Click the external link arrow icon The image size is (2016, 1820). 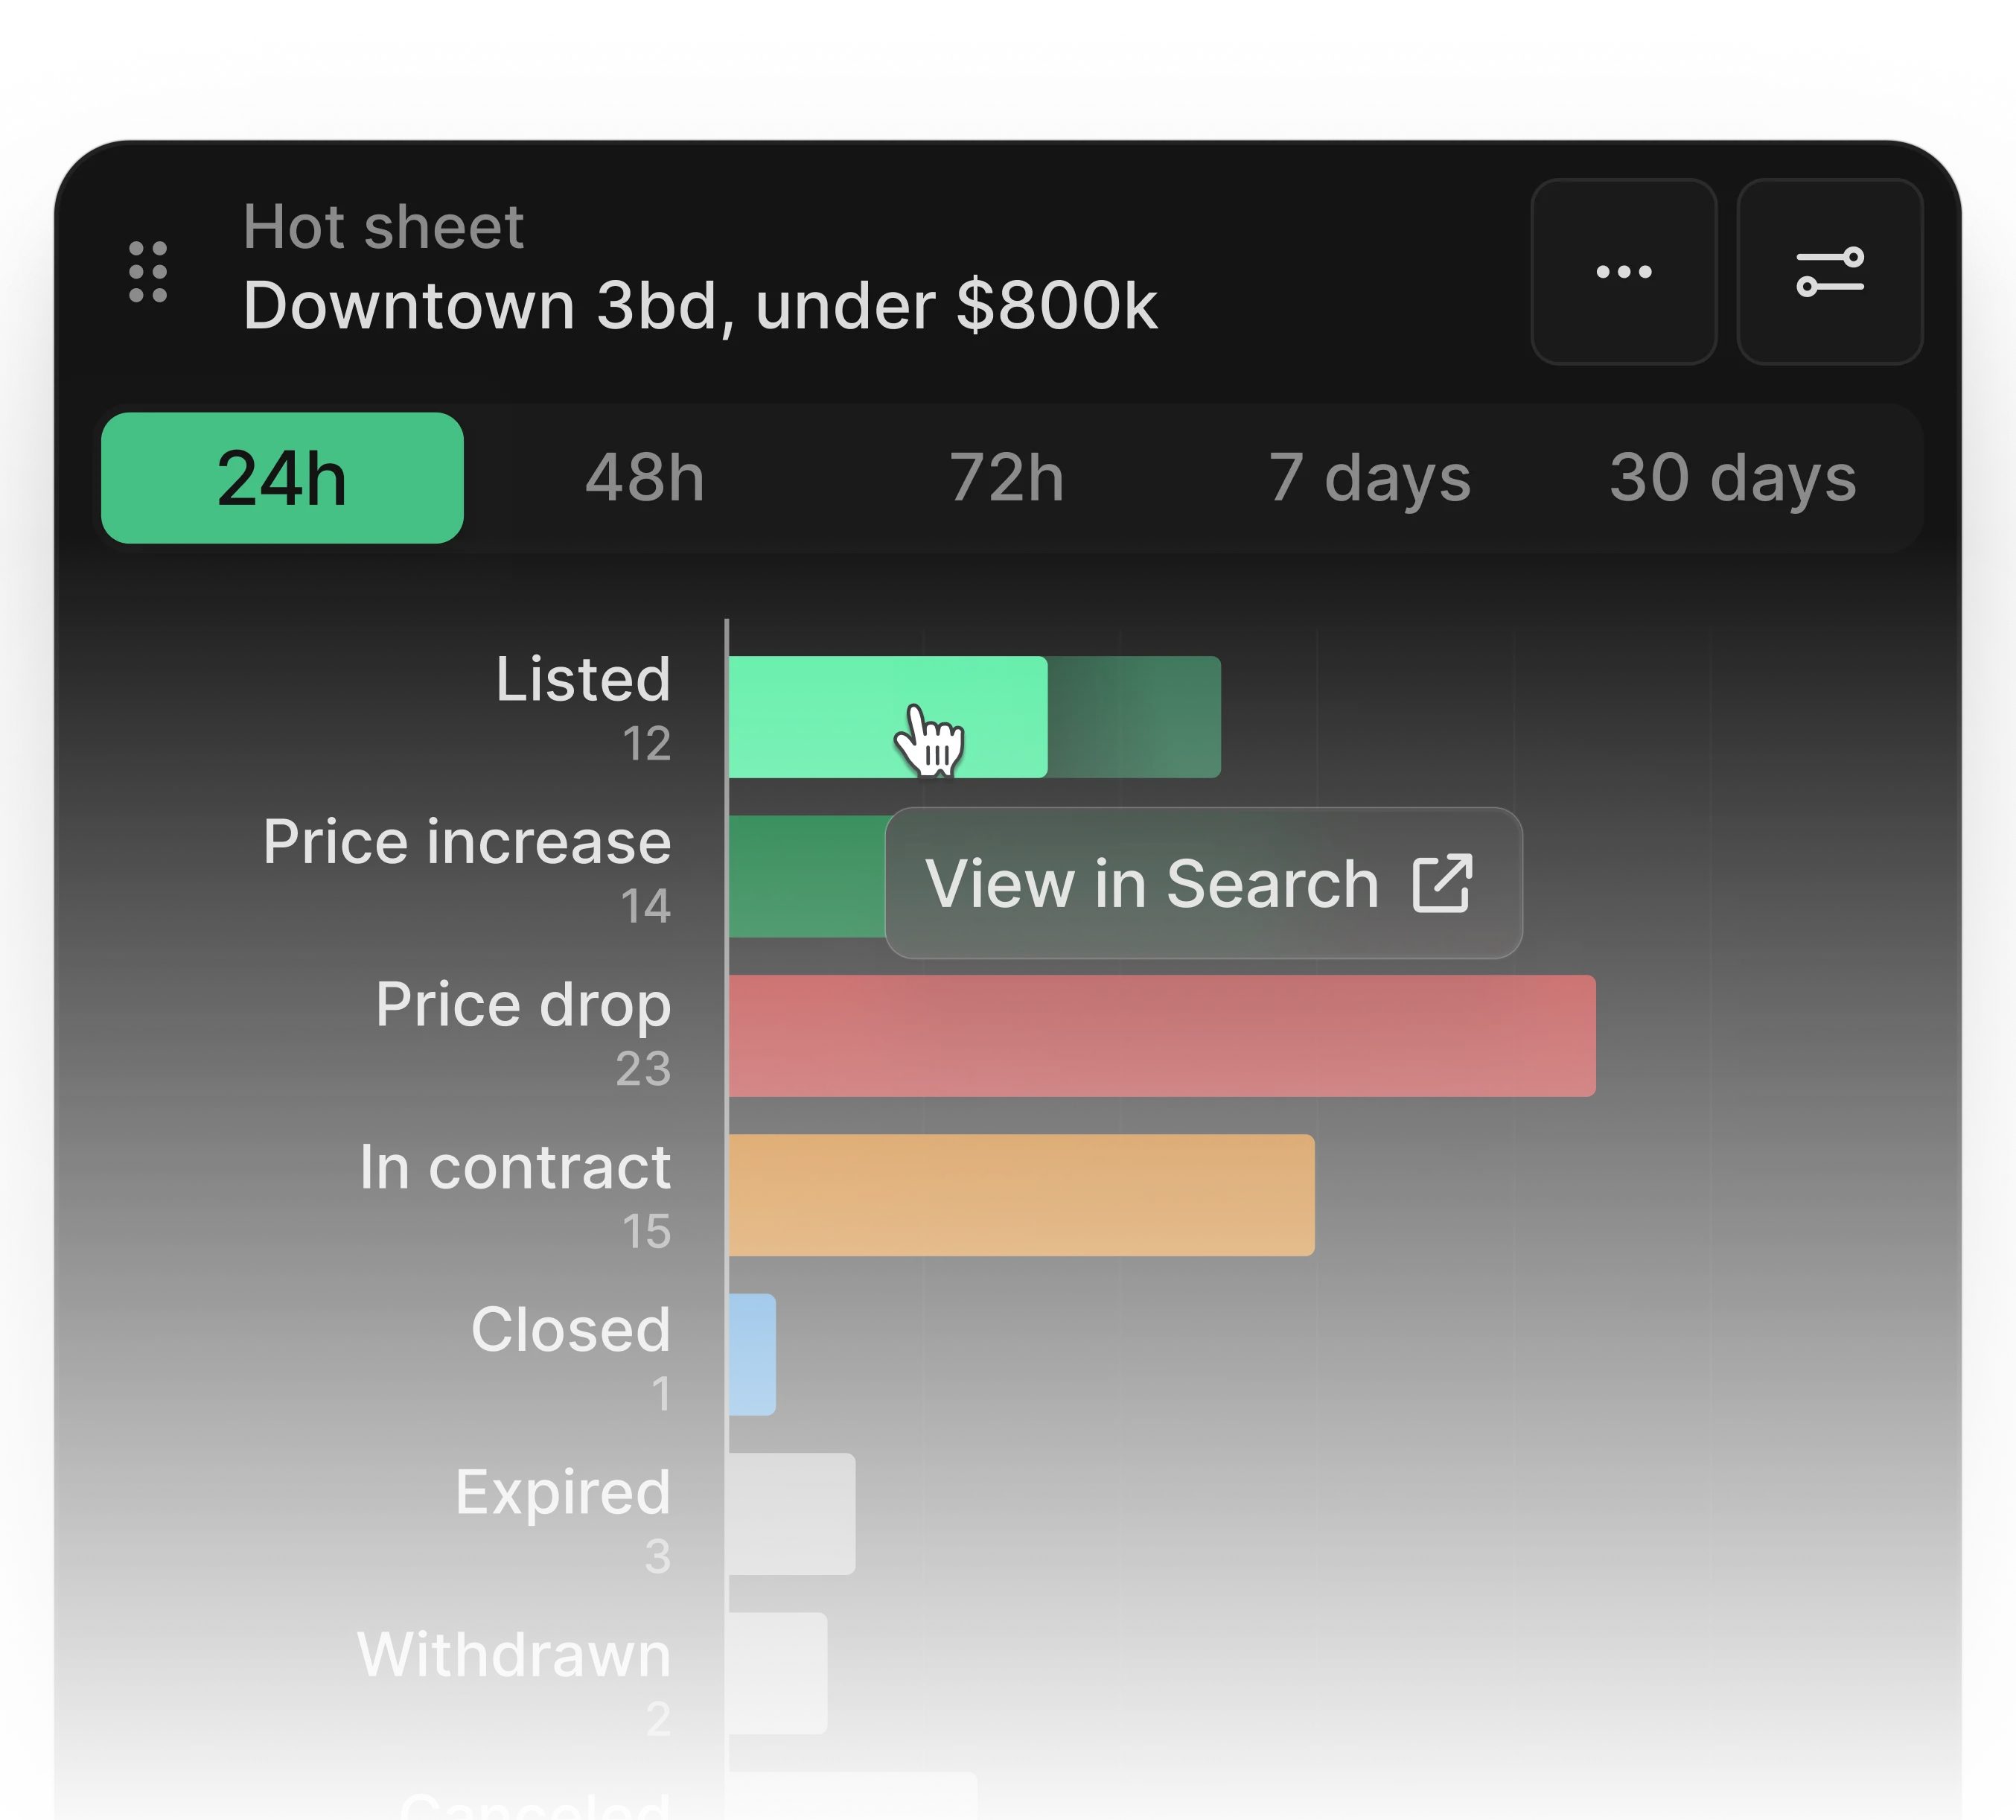(1441, 883)
